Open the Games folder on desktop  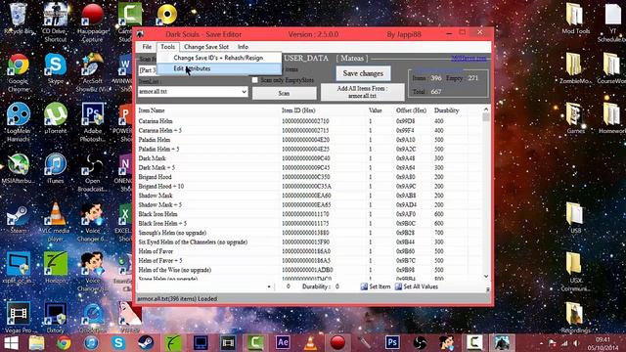pyautogui.click(x=575, y=118)
